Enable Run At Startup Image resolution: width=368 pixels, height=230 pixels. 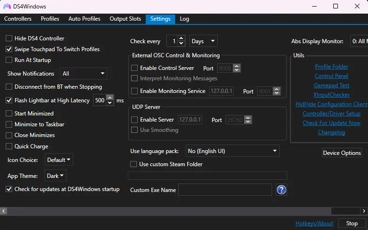click(x=9, y=60)
